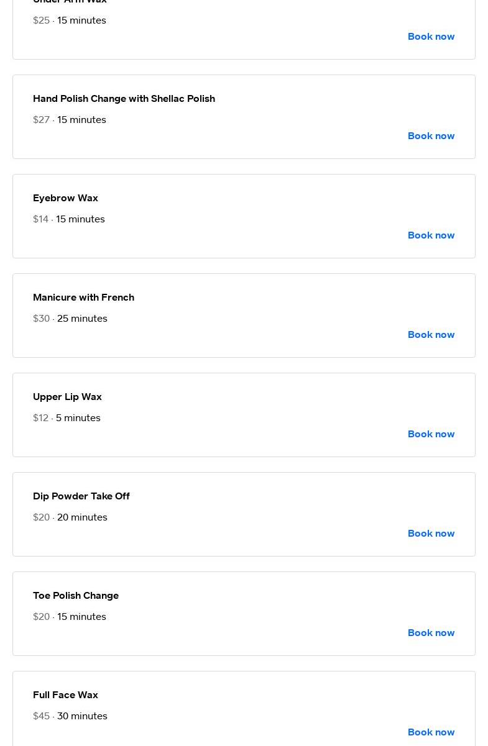Book the Manicure with French service
The image size is (488, 746).
point(431,335)
